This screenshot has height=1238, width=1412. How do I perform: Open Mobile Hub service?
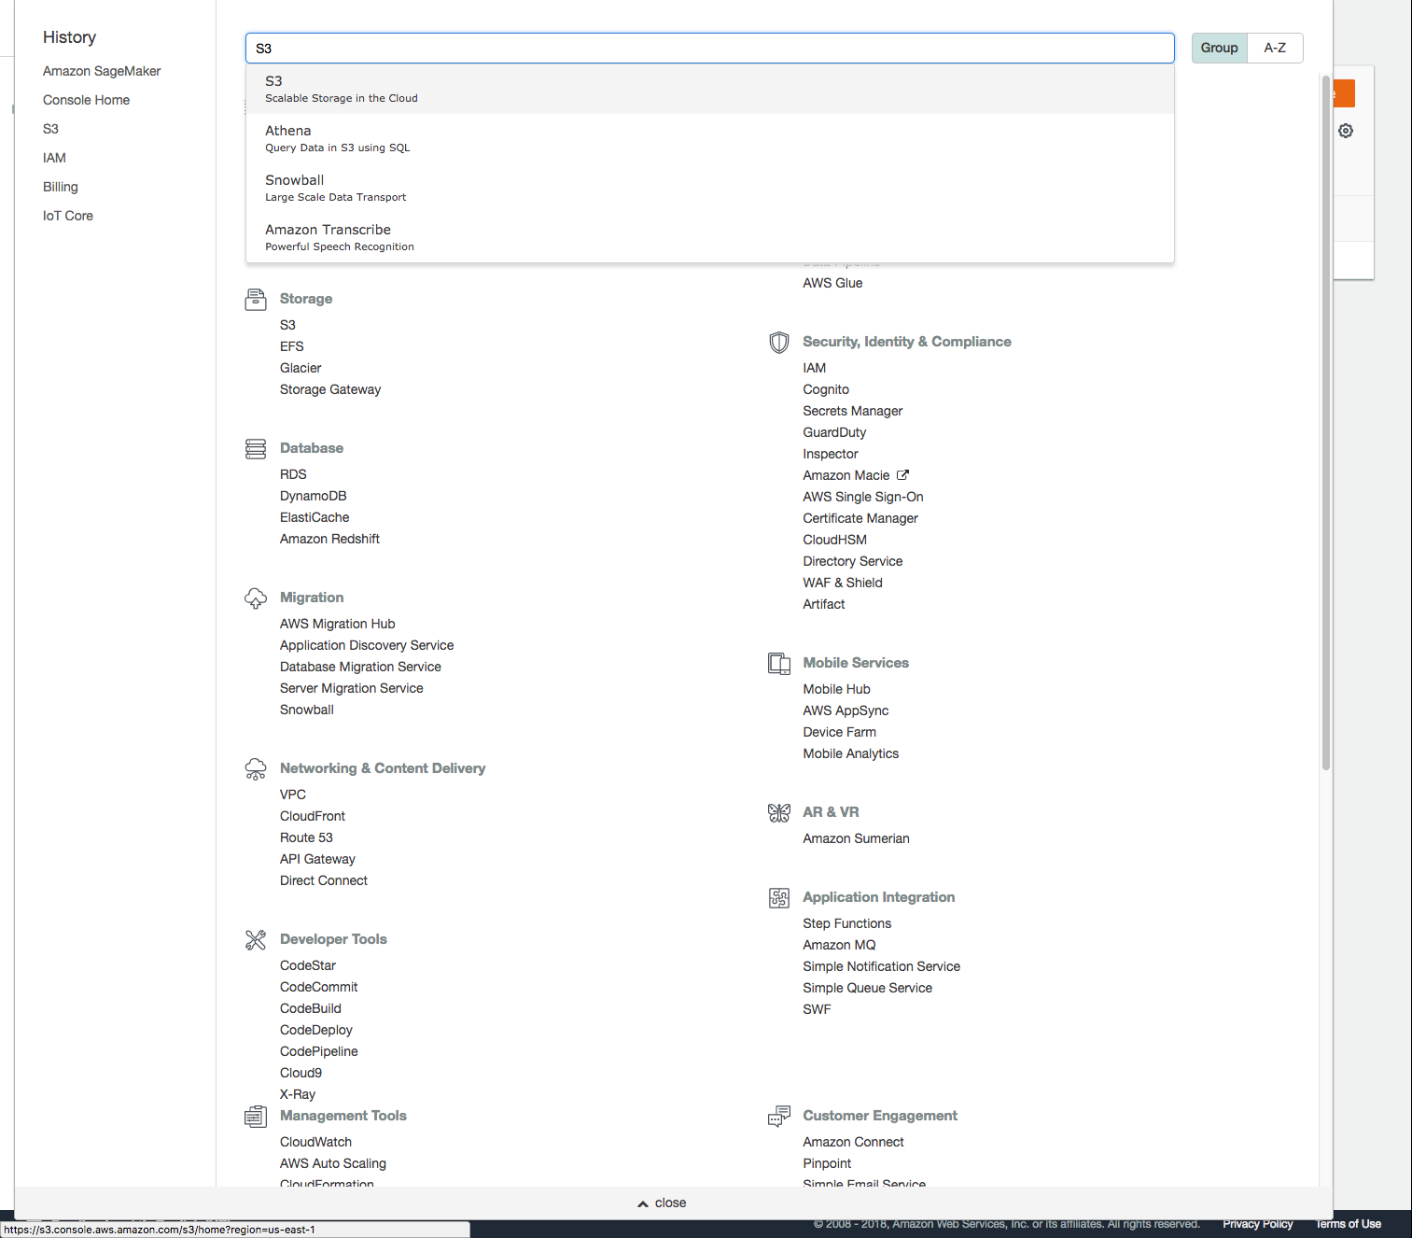[x=836, y=689]
